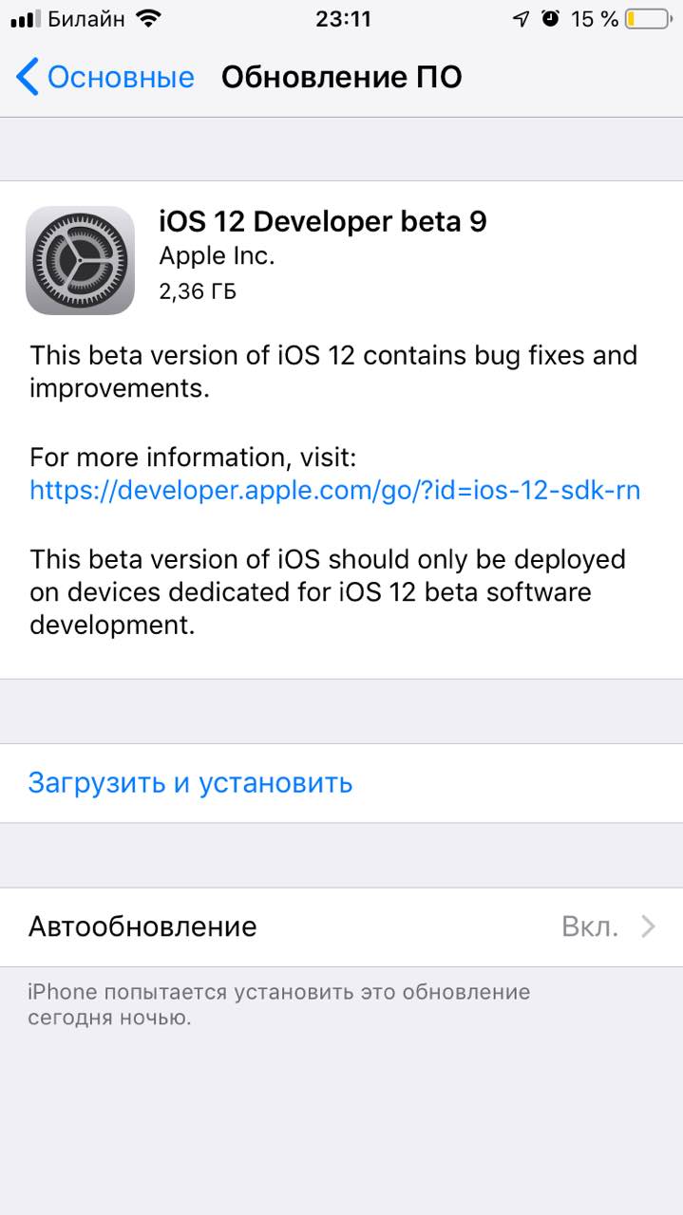Tap the location arrow status icon
This screenshot has height=1215, width=683.
pyautogui.click(x=521, y=19)
